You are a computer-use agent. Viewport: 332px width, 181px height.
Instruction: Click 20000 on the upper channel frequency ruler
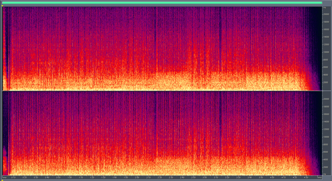(327, 14)
